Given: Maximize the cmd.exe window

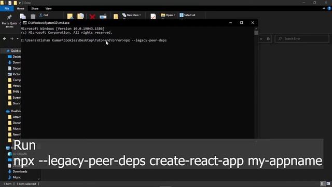Looking at the screenshot, I should 242,23.
